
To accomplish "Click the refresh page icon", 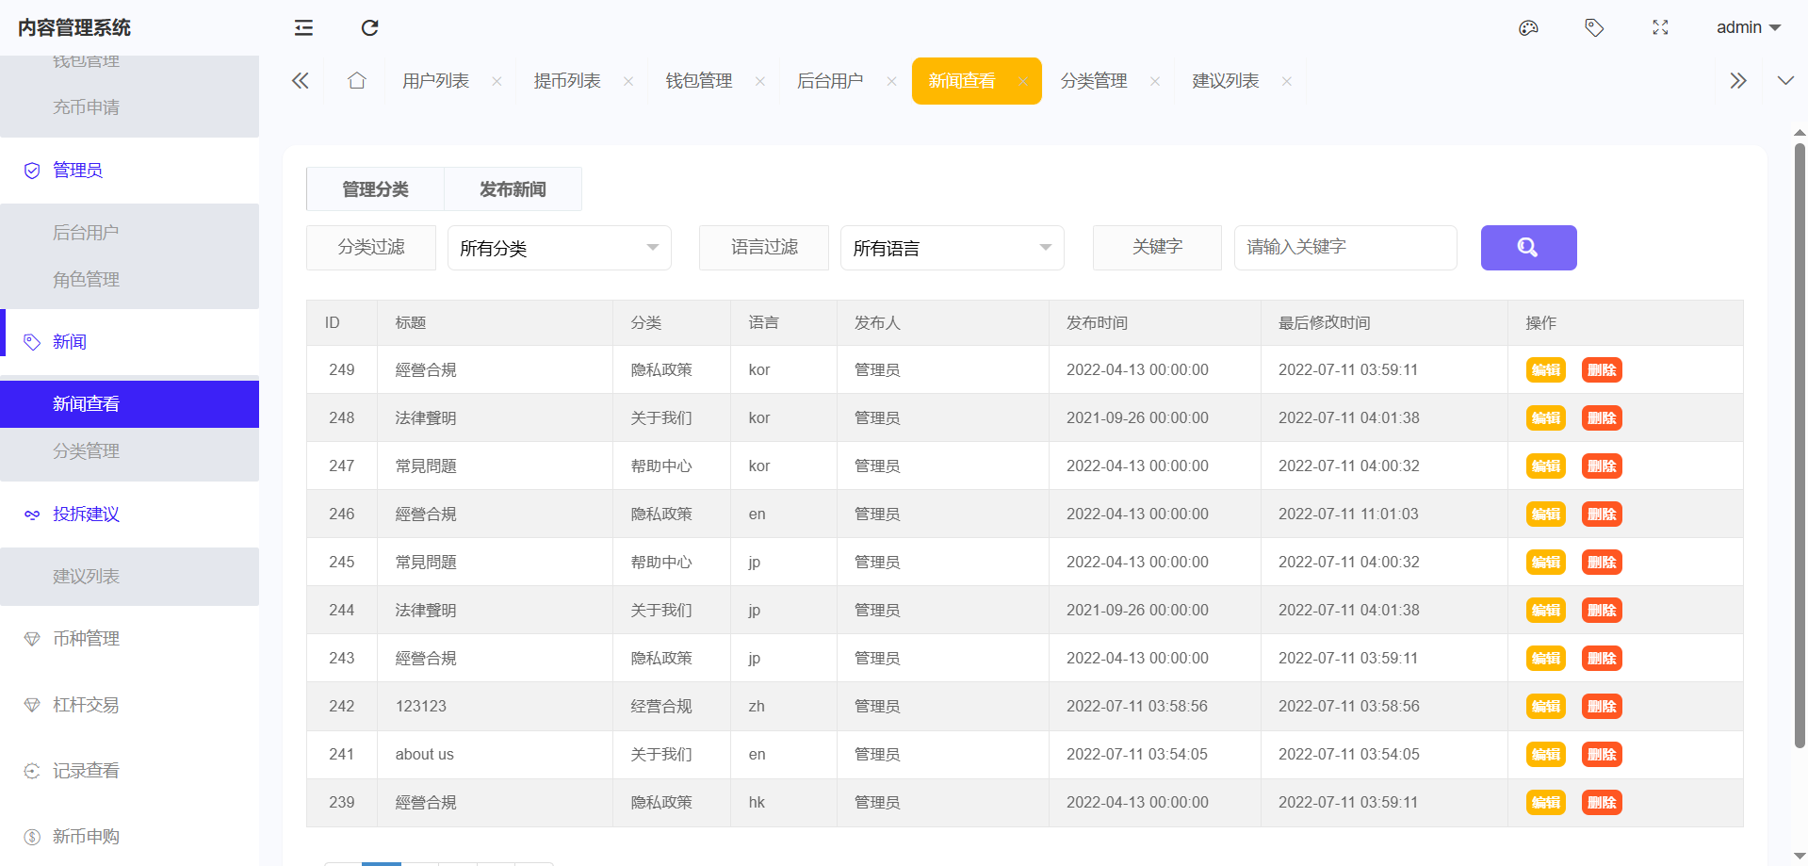I will [x=369, y=28].
